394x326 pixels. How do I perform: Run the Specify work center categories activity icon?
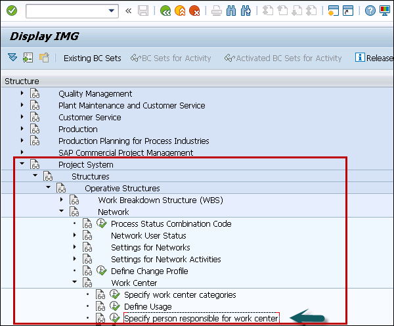point(115,295)
